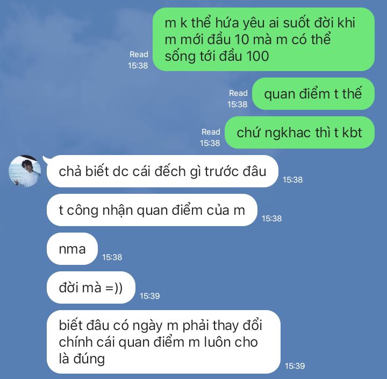
Task: Tap the 15:39 timestamp next to 'đời mà =))'
Action: [x=149, y=296]
